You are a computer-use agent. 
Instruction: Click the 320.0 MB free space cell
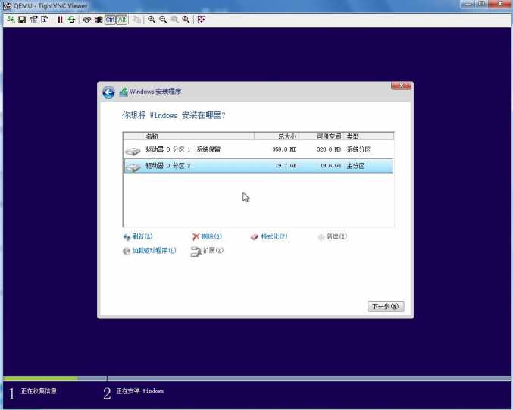pyautogui.click(x=329, y=149)
